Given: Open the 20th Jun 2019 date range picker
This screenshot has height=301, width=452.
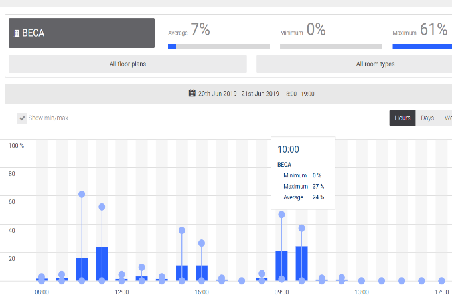Looking at the screenshot, I should click(239, 94).
